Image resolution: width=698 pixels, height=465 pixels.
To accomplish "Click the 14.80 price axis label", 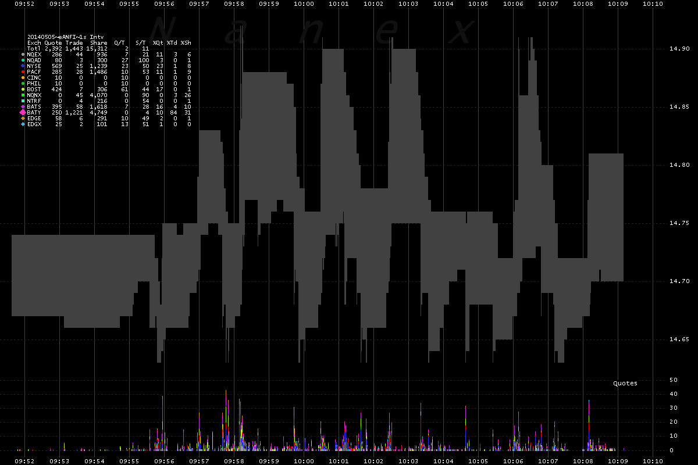I will tap(681, 165).
